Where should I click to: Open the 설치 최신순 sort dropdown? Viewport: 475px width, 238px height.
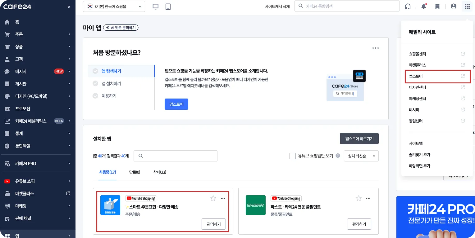tap(361, 156)
